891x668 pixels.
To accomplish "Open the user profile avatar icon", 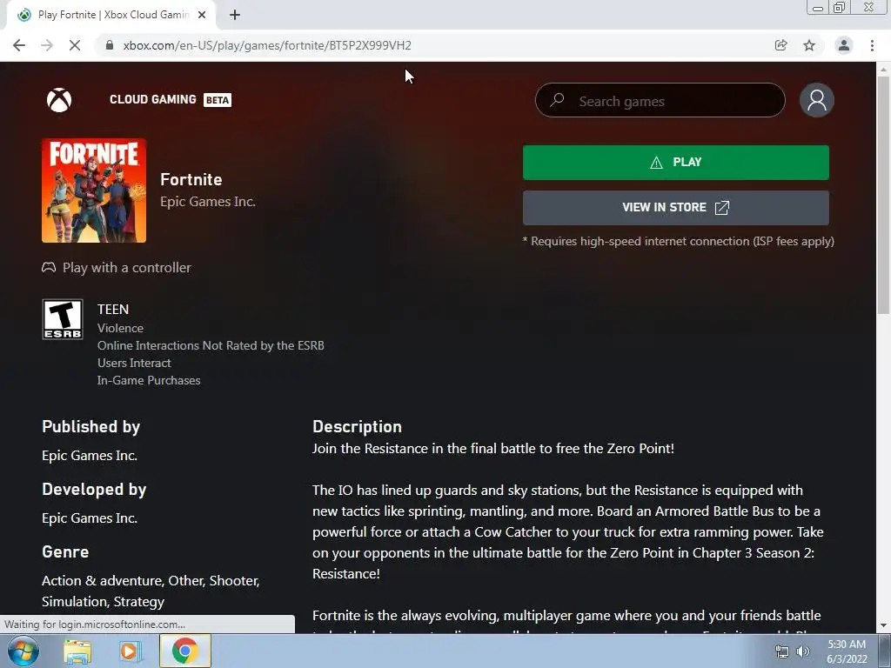I will click(x=816, y=100).
